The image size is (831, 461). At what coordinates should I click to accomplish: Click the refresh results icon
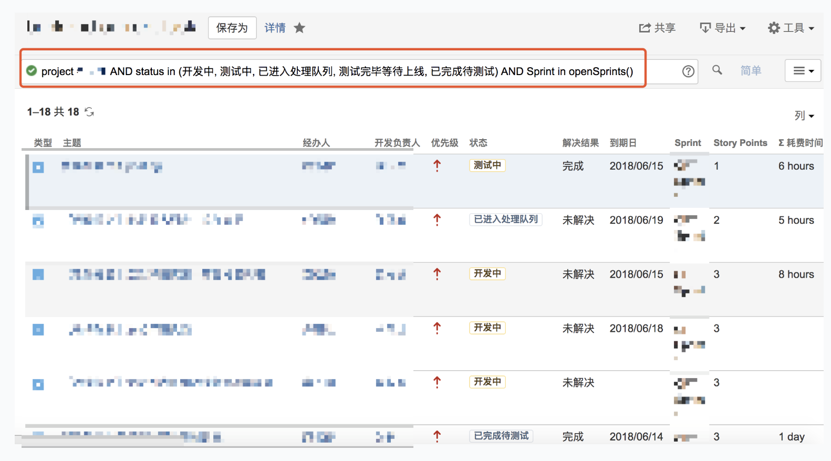pyautogui.click(x=89, y=112)
